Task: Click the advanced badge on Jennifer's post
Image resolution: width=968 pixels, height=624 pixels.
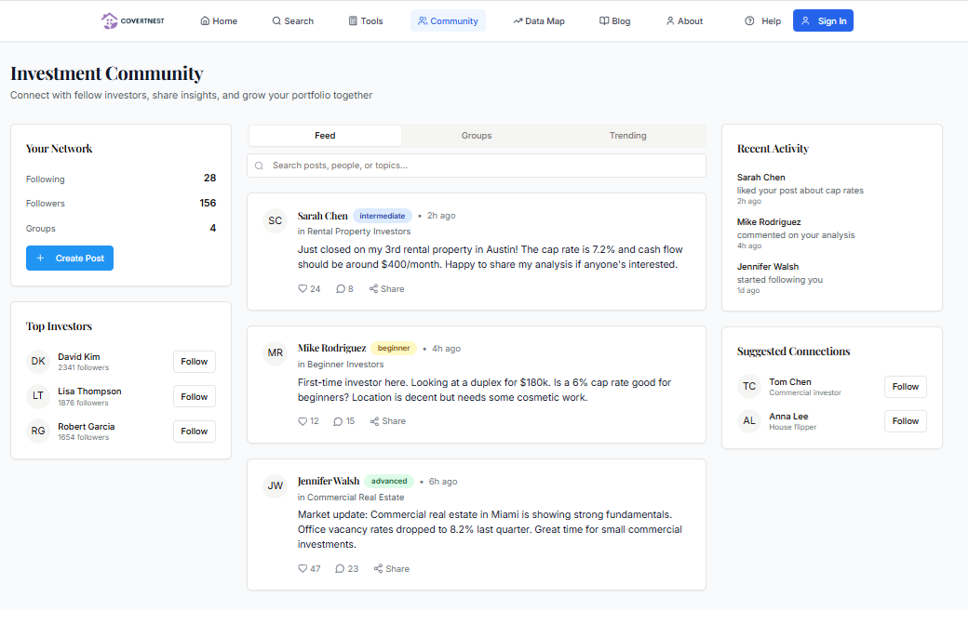Action: point(389,481)
